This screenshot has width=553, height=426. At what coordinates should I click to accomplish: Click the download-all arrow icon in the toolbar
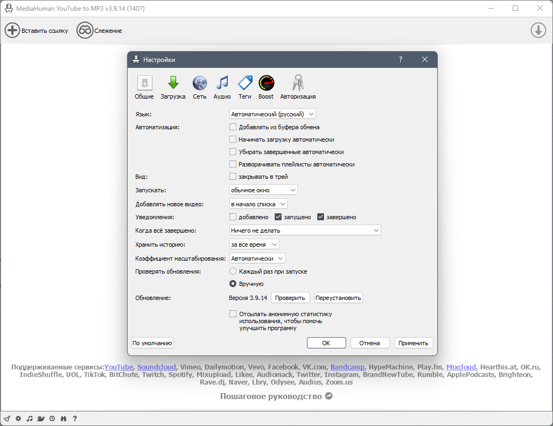538,30
